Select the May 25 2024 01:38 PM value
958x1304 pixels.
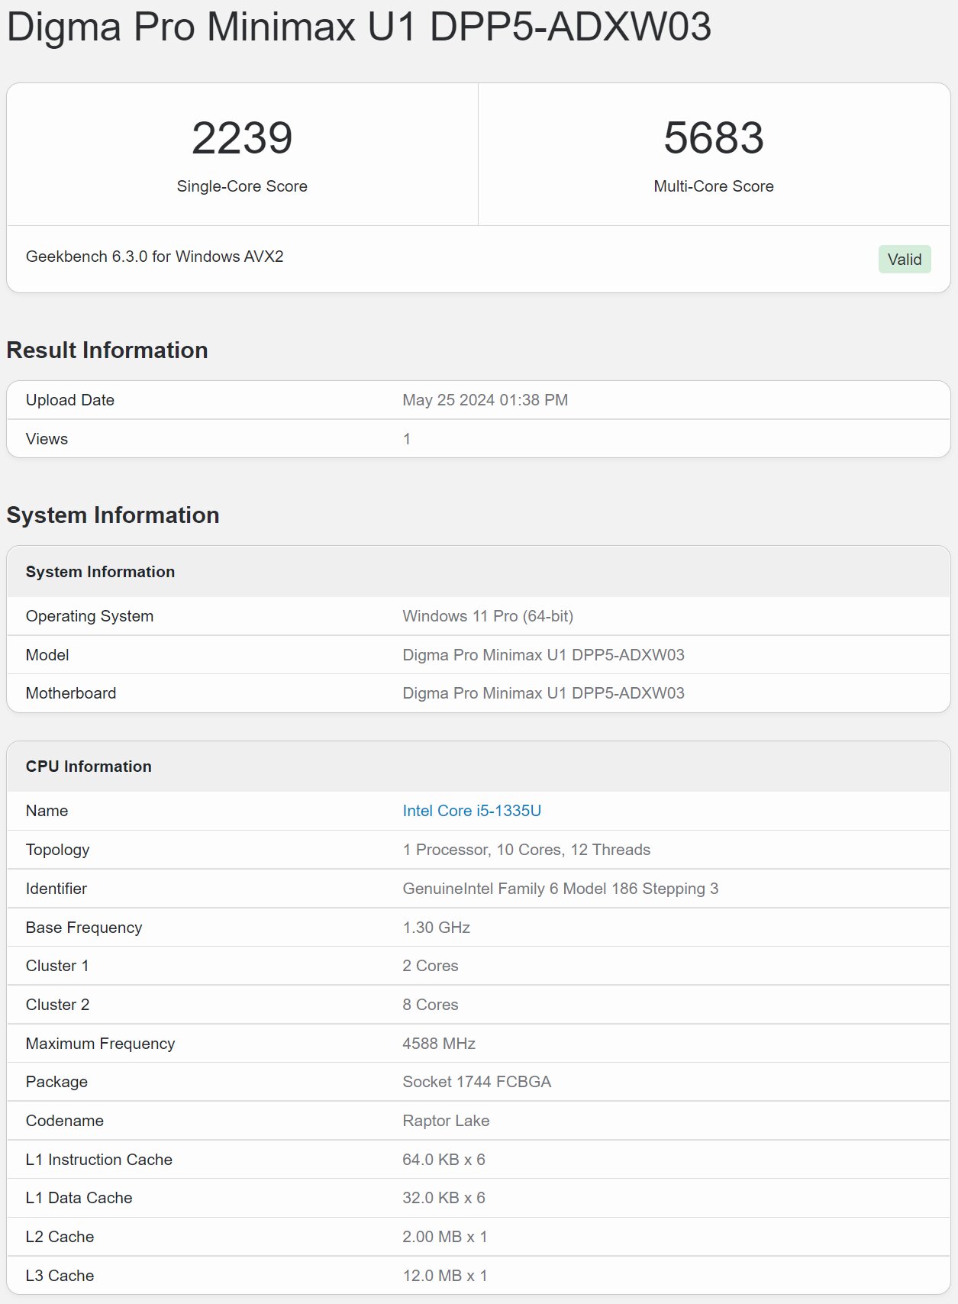click(x=485, y=400)
